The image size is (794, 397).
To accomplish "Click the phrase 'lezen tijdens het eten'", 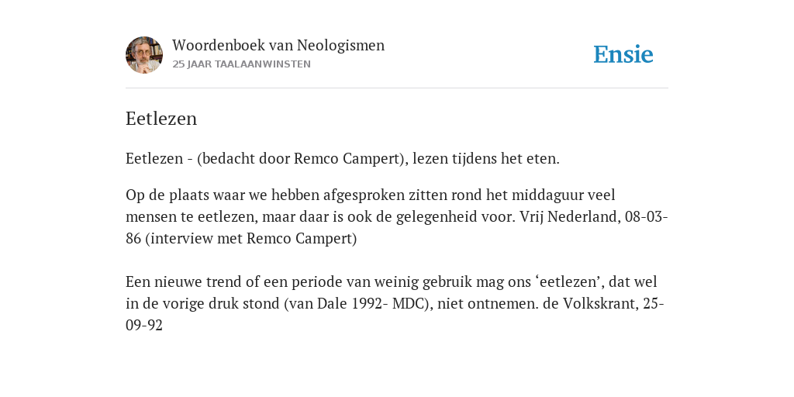I will [484, 159].
